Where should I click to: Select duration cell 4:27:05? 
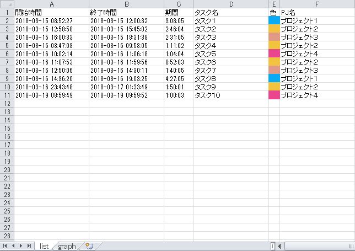(179, 78)
